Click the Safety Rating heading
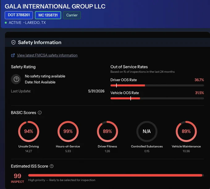This screenshot has height=189, width=210. 23,67
